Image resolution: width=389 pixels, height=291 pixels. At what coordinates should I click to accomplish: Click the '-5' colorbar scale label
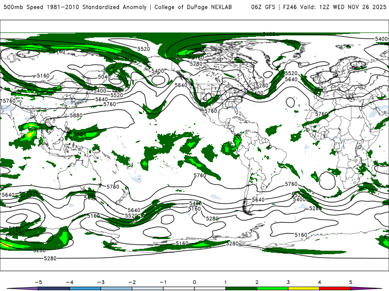(x=38, y=282)
